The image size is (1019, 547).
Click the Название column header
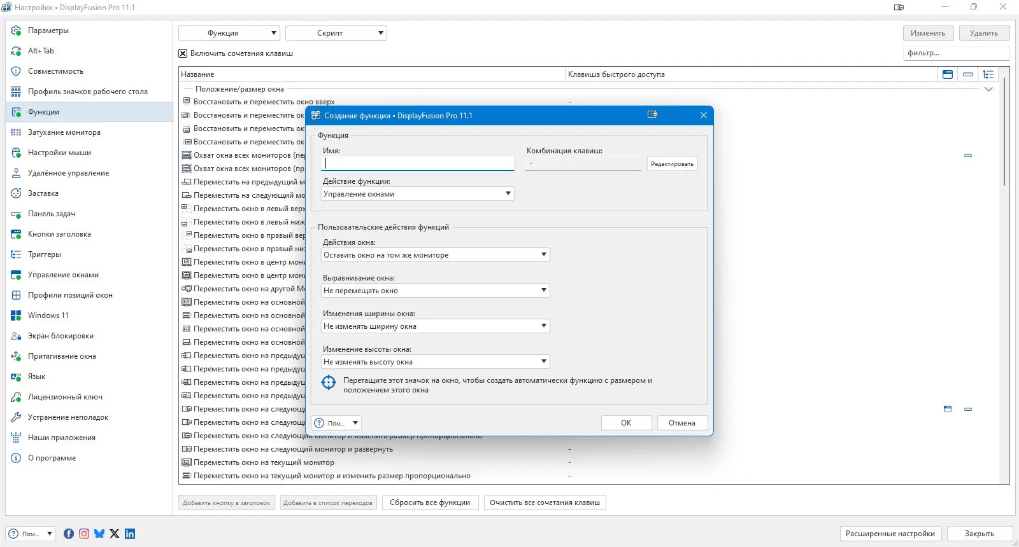click(x=372, y=74)
